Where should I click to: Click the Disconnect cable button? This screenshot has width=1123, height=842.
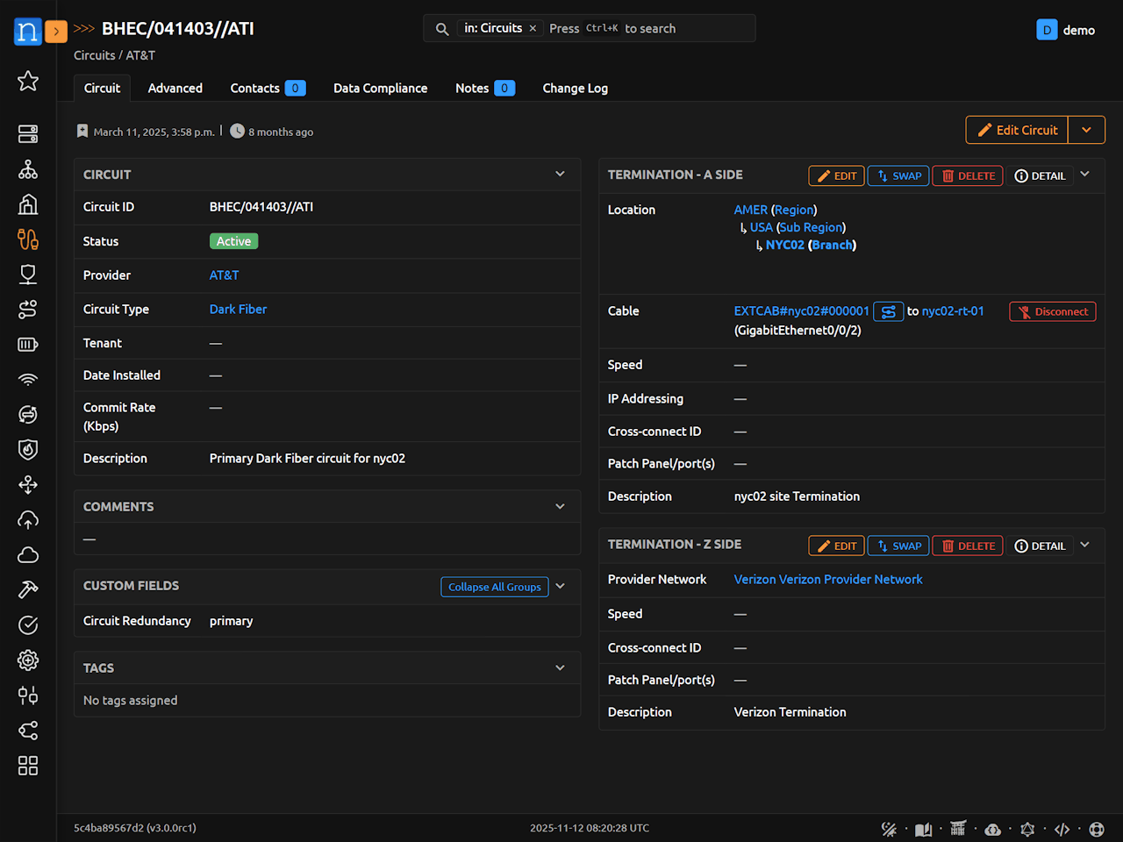[1052, 311]
